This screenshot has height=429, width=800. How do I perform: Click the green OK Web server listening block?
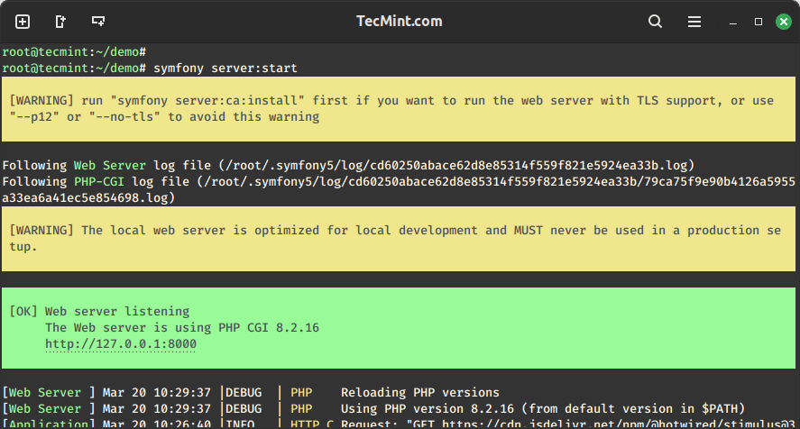coord(399,327)
